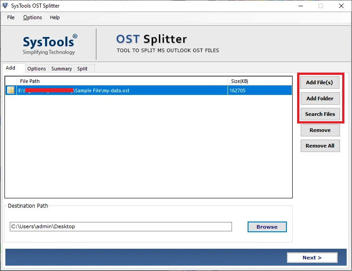Close the SysTools OST Splitter window
This screenshot has height=271, width=352.
click(x=341, y=6)
